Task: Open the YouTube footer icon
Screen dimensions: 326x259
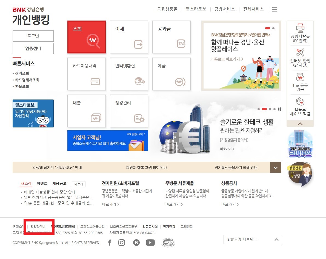Action: (x=150, y=243)
